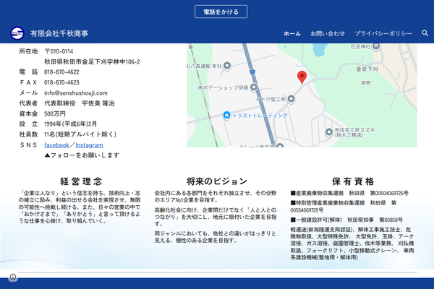Image resolution: width=434 pixels, height=289 pixels.
Task: Click the 将来のビジョン heading
Action: click(217, 181)
